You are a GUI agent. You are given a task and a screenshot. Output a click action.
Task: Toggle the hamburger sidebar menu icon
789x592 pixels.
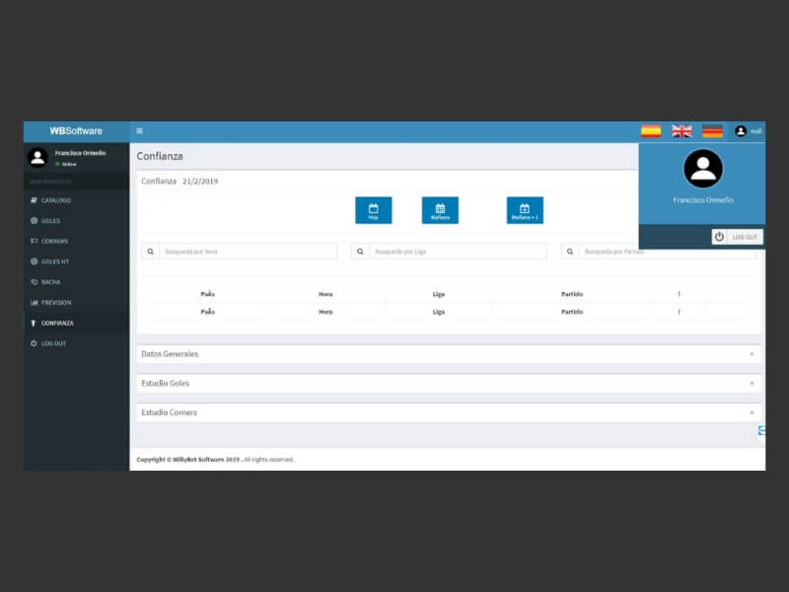pyautogui.click(x=139, y=131)
